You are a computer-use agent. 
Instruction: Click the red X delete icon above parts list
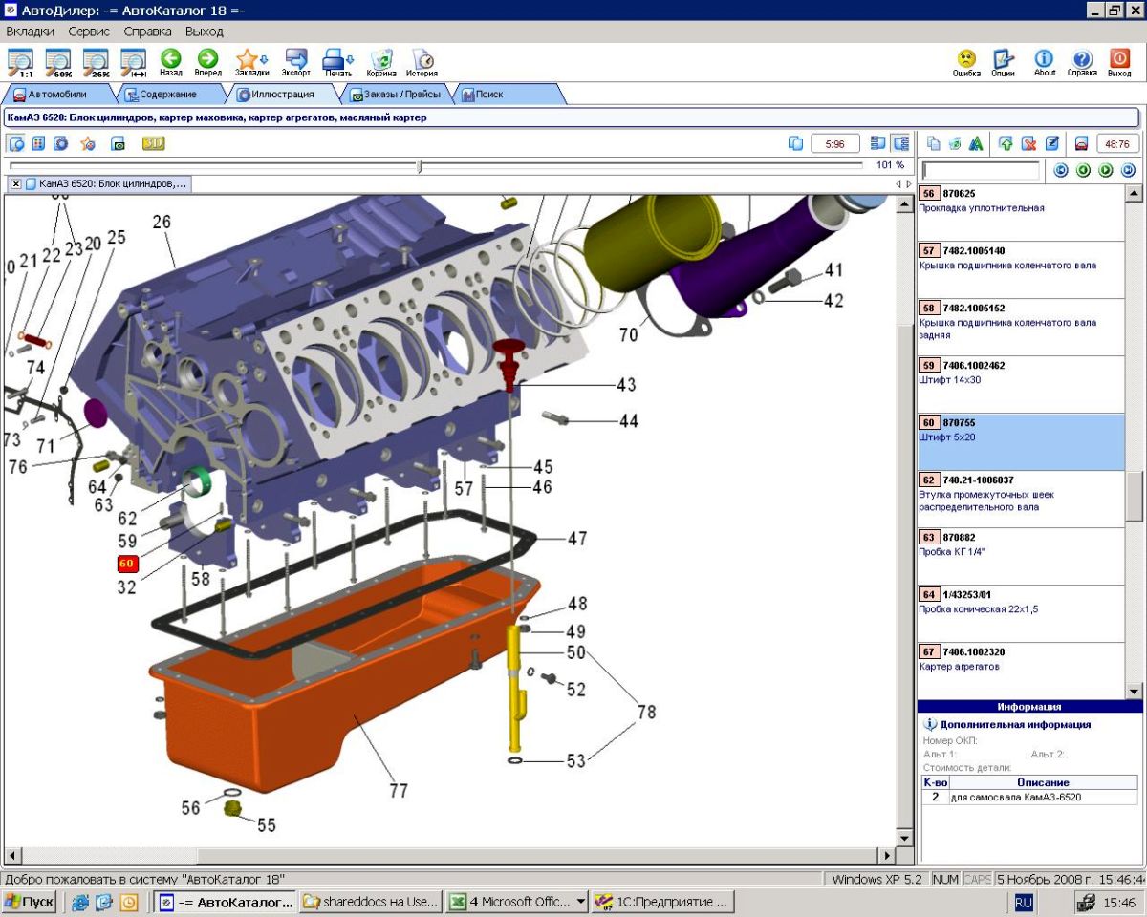point(1028,143)
